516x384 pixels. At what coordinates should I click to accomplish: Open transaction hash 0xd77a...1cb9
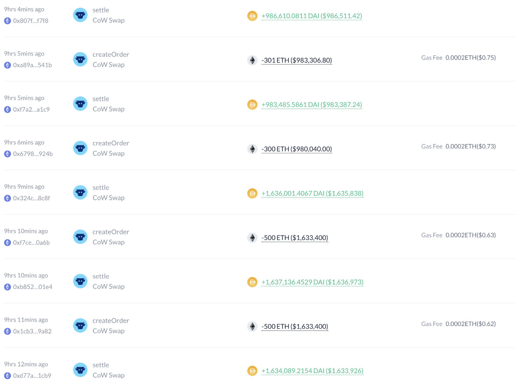32,376
